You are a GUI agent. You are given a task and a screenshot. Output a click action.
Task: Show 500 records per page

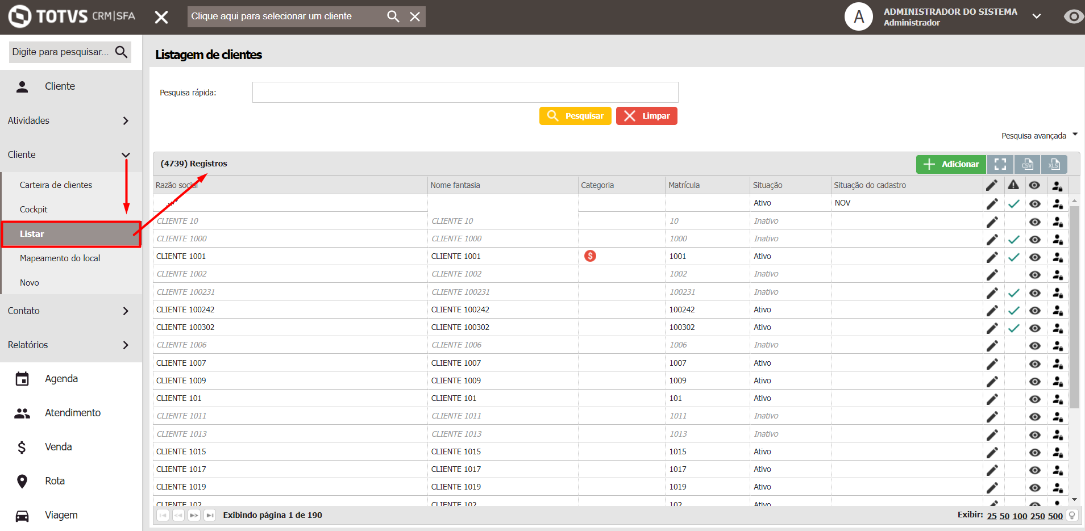[x=1055, y=516]
